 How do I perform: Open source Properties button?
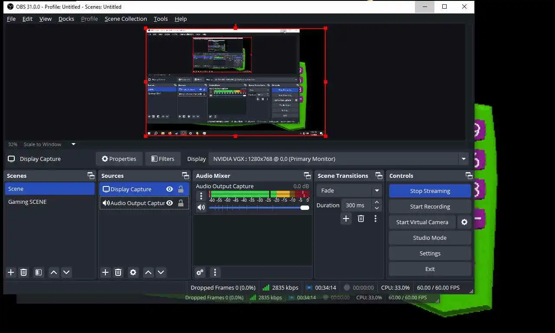(x=119, y=159)
